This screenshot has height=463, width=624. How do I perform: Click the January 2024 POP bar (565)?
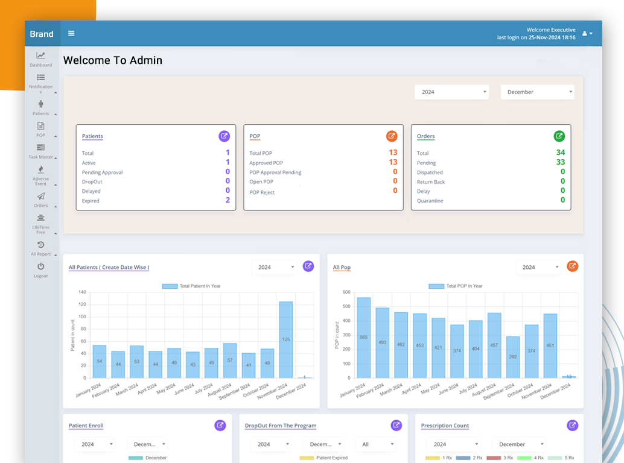point(364,338)
